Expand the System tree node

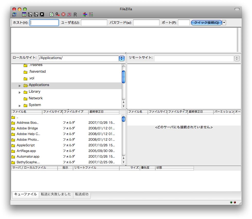pos(20,106)
